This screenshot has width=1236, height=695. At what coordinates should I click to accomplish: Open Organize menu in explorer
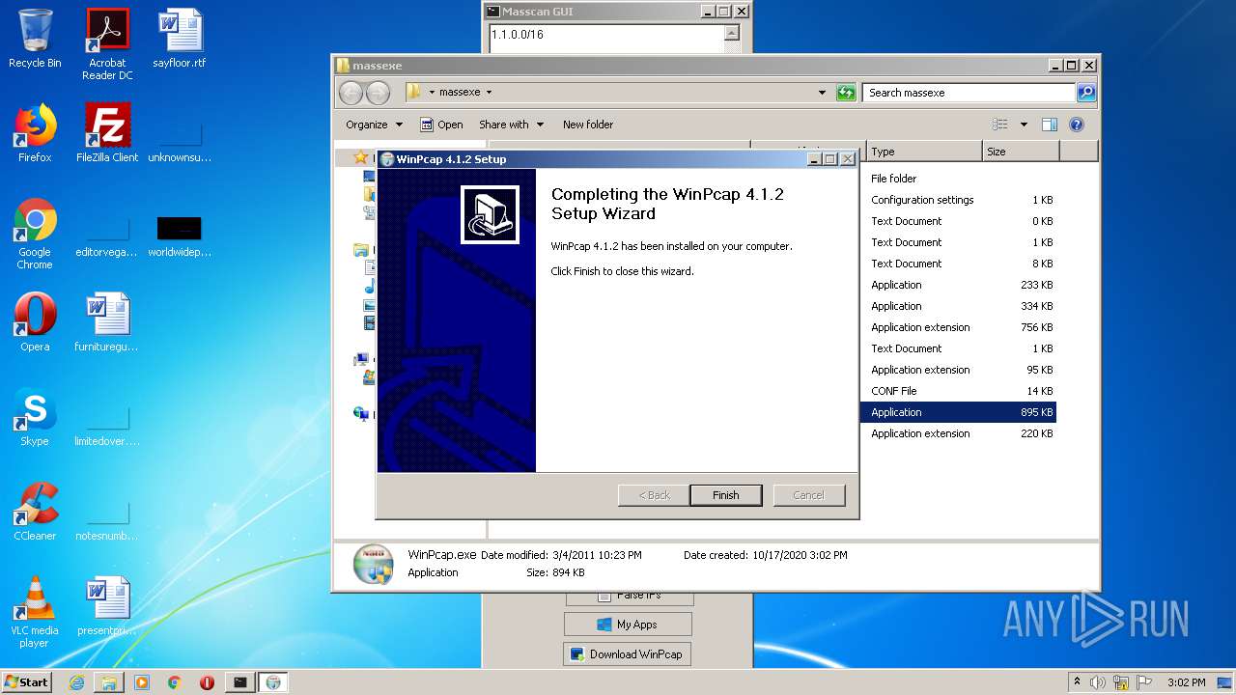tap(374, 125)
